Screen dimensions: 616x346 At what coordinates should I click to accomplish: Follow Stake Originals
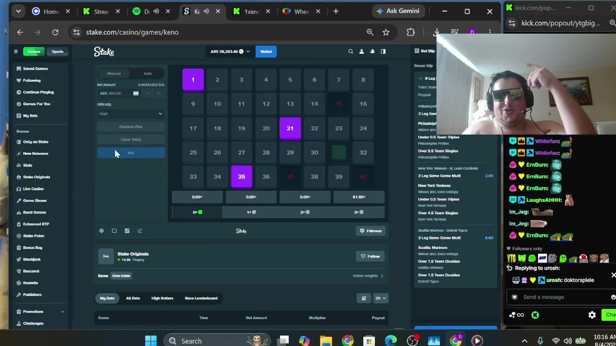click(x=370, y=257)
